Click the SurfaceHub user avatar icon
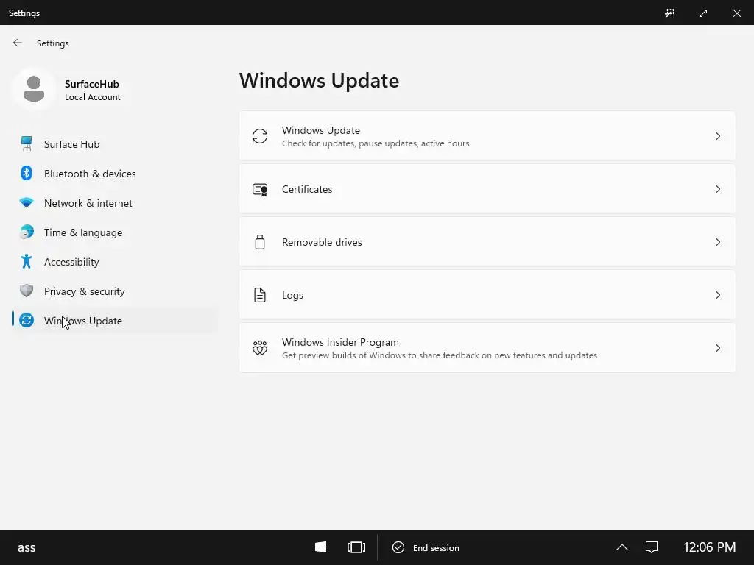The height and width of the screenshot is (565, 754). (34, 89)
